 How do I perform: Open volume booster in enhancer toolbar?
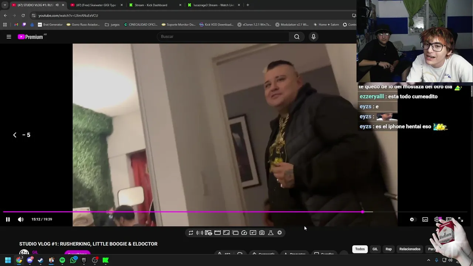click(200, 233)
